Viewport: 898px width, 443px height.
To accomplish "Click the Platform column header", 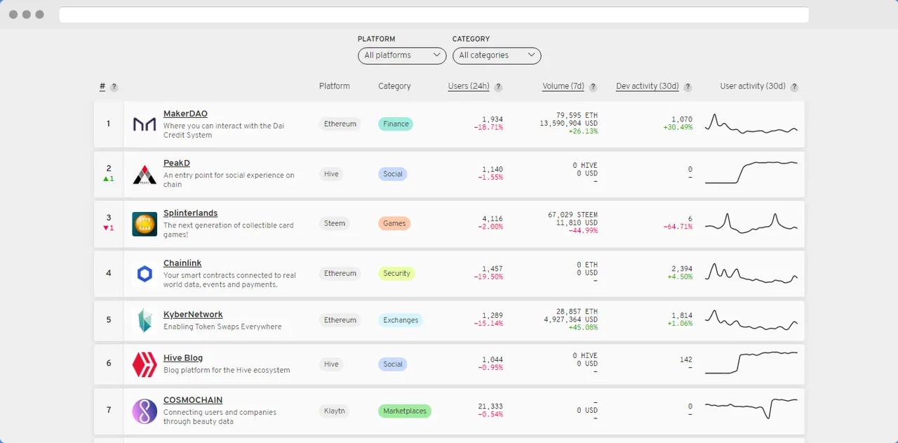I will coord(335,86).
